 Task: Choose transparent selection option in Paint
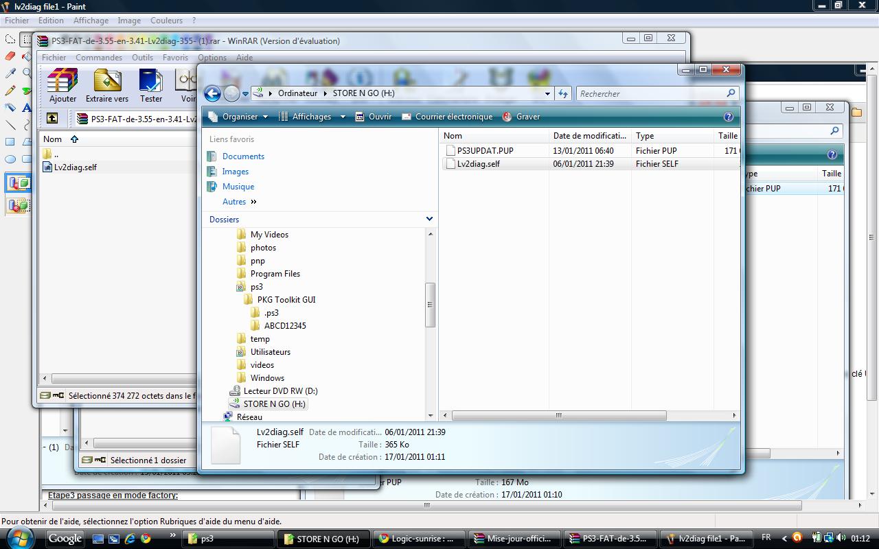[19, 205]
